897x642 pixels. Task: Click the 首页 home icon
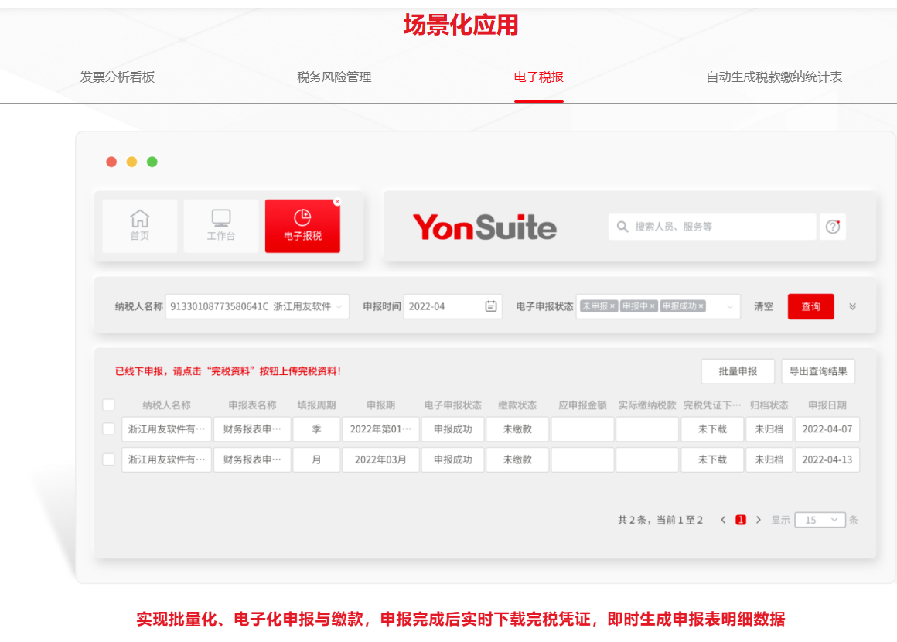click(x=140, y=219)
